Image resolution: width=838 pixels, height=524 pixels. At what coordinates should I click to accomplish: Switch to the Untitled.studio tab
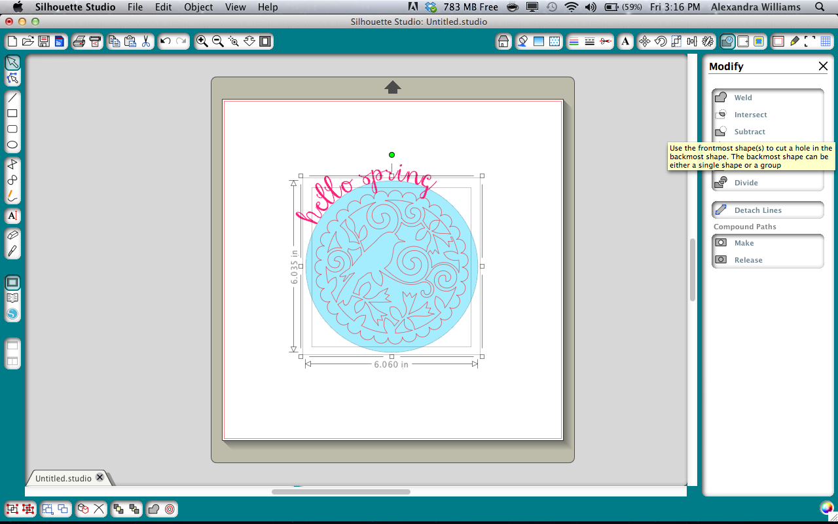(x=64, y=478)
